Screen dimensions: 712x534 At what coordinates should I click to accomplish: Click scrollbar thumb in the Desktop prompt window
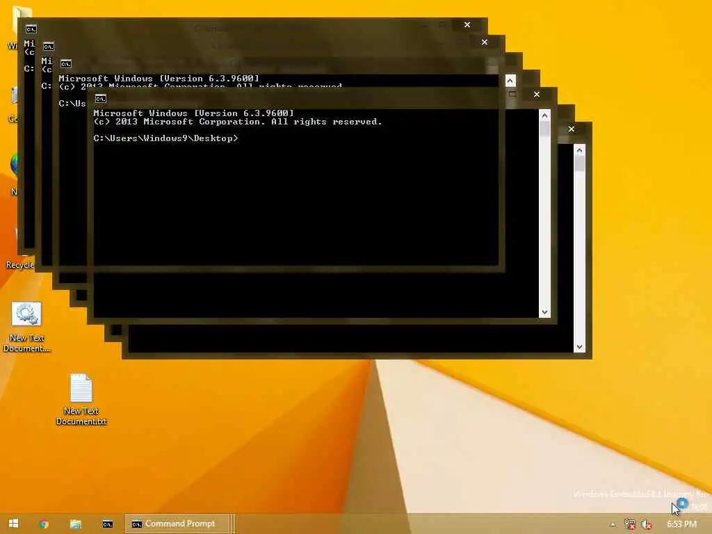[545, 129]
